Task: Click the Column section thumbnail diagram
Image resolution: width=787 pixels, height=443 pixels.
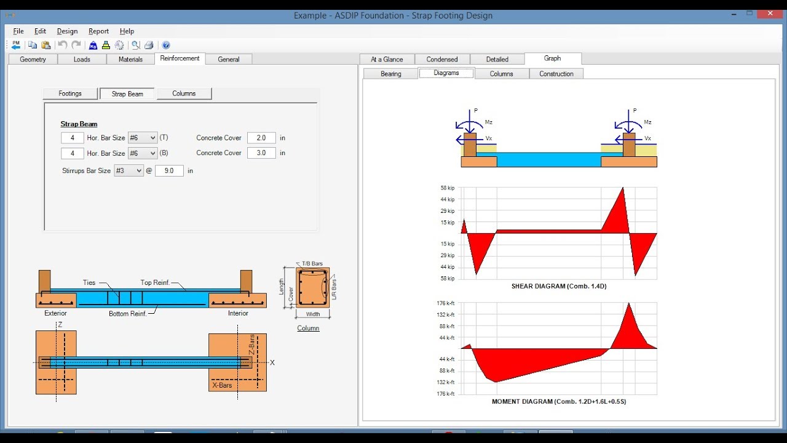Action: (312, 287)
